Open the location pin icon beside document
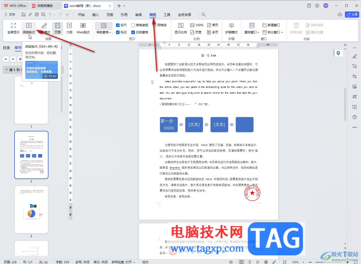This screenshot has height=264, width=361. coord(338,53)
